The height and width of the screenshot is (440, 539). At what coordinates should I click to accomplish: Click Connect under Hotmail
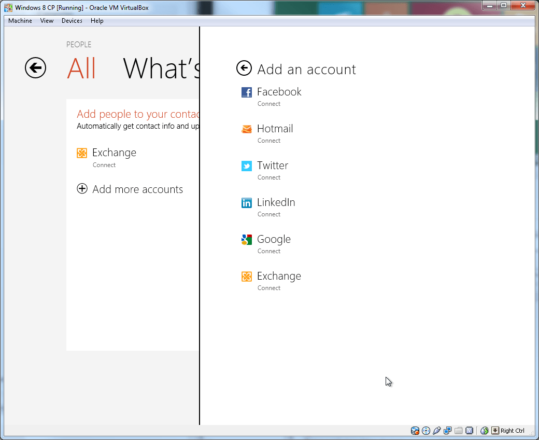click(269, 141)
